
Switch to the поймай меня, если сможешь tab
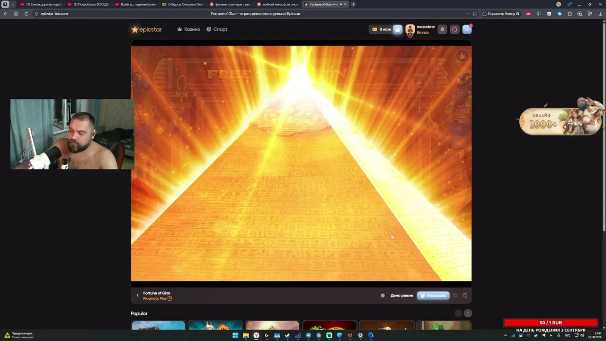(278, 4)
